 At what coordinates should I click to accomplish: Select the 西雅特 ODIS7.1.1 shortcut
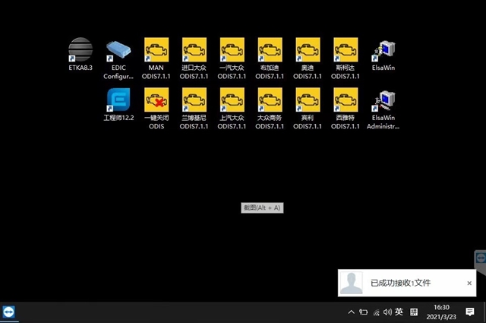click(x=346, y=109)
